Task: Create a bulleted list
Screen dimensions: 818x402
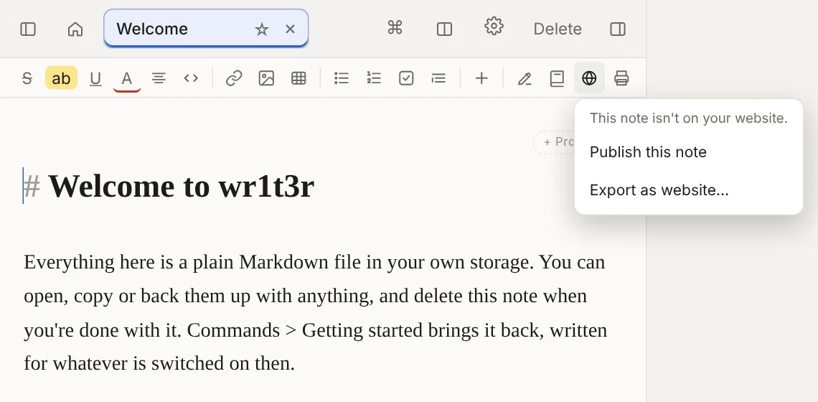Action: [341, 78]
